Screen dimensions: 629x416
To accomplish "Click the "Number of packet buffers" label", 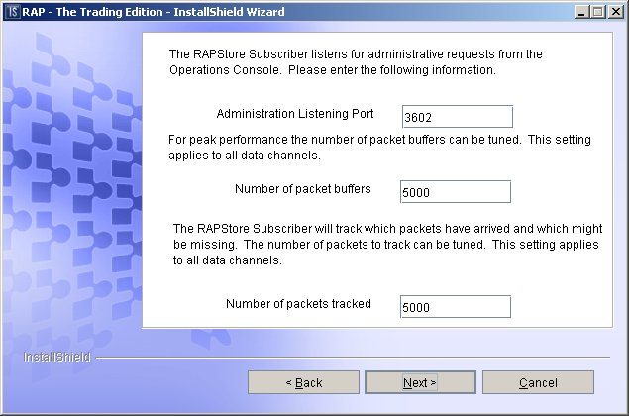I will click(x=303, y=188).
